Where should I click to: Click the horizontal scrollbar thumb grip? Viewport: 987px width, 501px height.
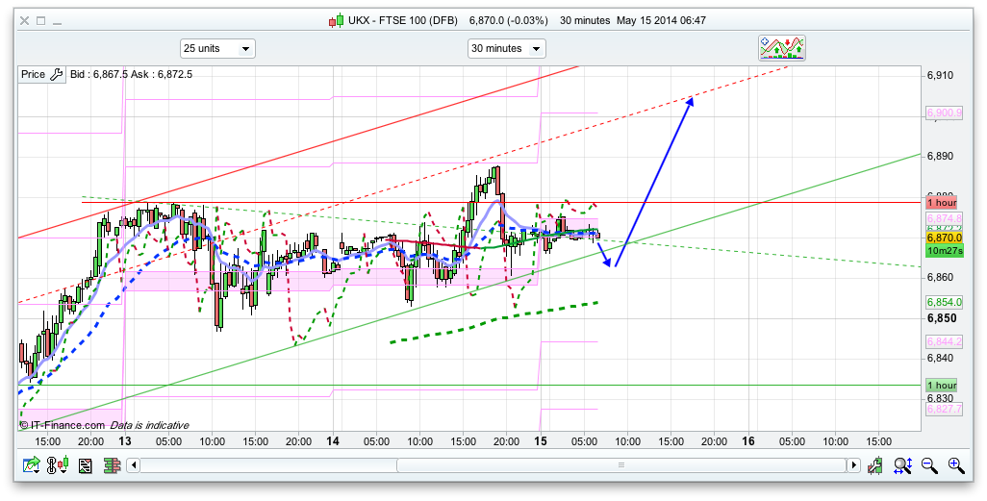[x=621, y=465]
